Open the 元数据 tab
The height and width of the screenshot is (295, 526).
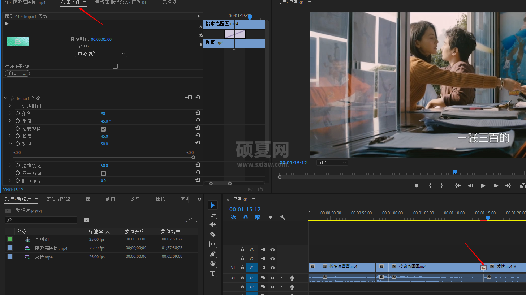(169, 3)
